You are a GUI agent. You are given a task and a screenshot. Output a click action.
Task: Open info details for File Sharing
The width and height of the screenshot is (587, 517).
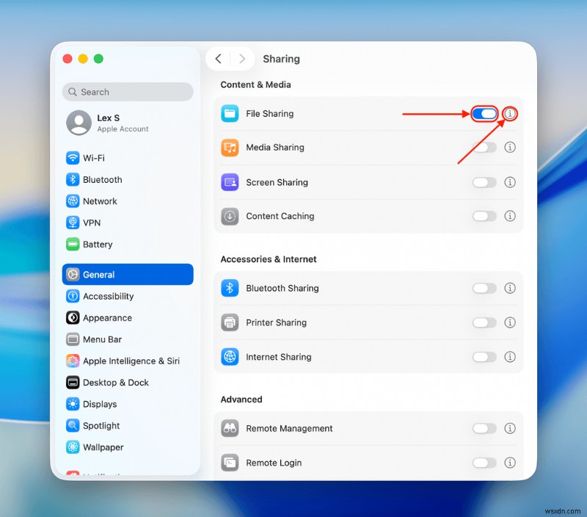coord(510,114)
